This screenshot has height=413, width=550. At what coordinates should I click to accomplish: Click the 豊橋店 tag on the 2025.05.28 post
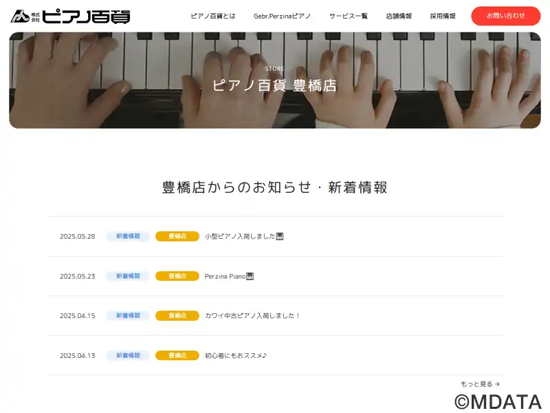(x=177, y=236)
